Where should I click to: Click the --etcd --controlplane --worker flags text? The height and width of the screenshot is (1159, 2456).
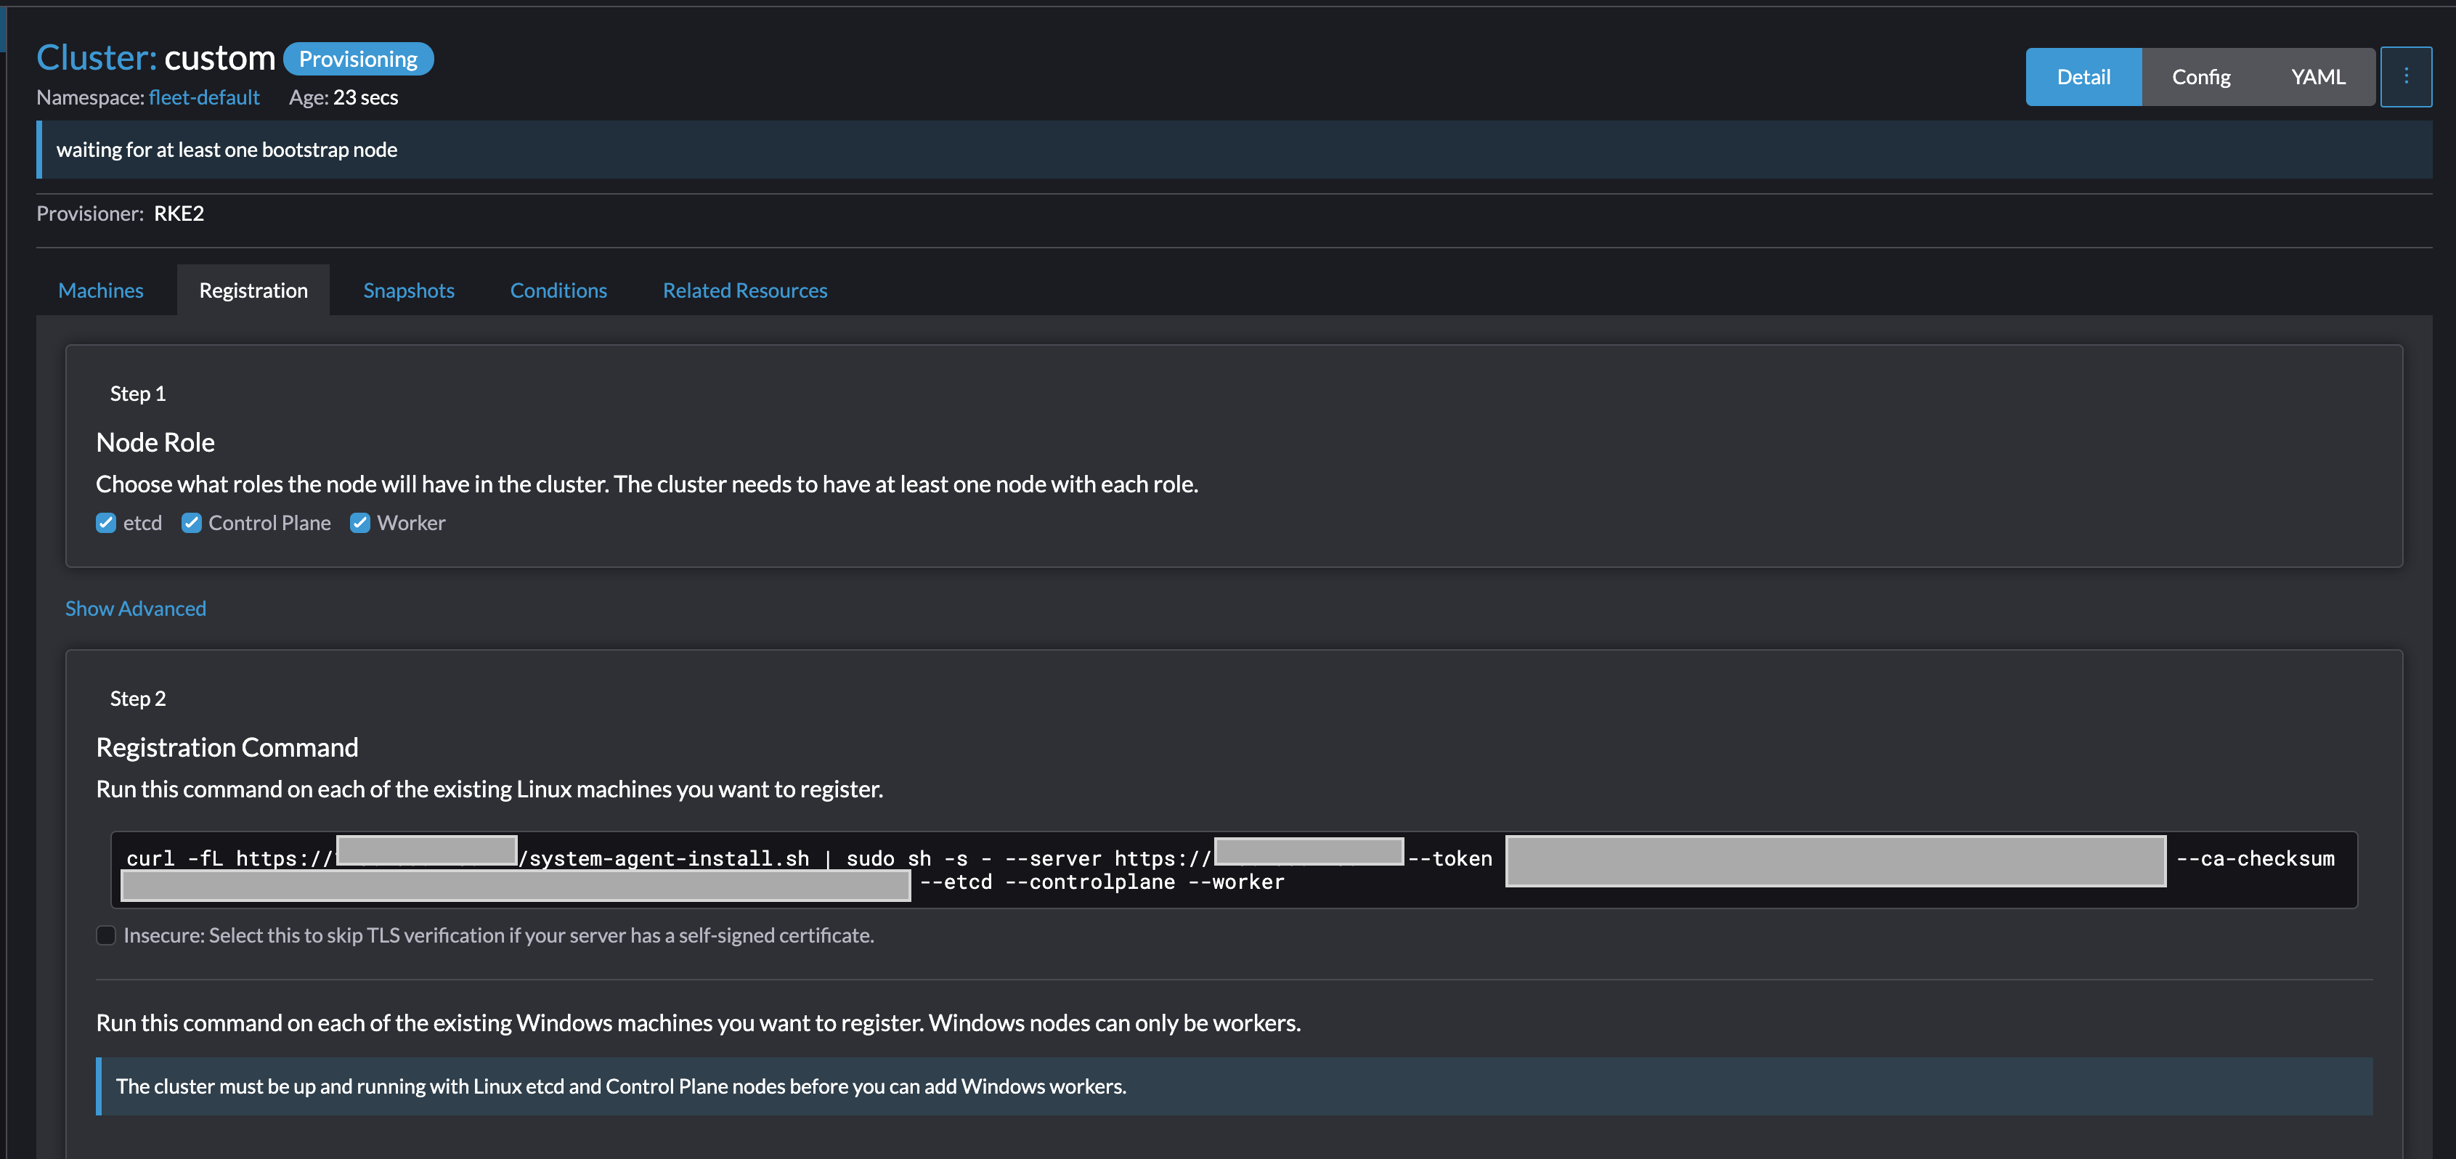[1102, 882]
